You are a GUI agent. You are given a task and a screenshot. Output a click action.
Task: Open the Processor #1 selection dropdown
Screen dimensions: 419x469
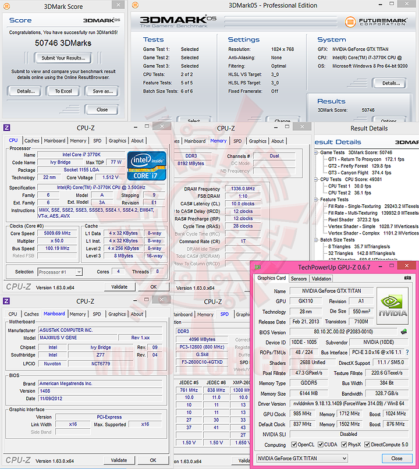(60, 272)
